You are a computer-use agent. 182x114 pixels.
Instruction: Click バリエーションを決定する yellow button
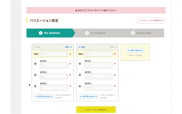click(96, 109)
